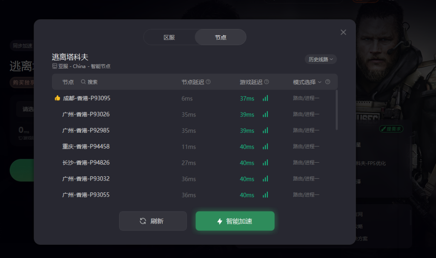Click signal bars for 长沙-香港-P94826
436x258 pixels.
tap(265, 163)
